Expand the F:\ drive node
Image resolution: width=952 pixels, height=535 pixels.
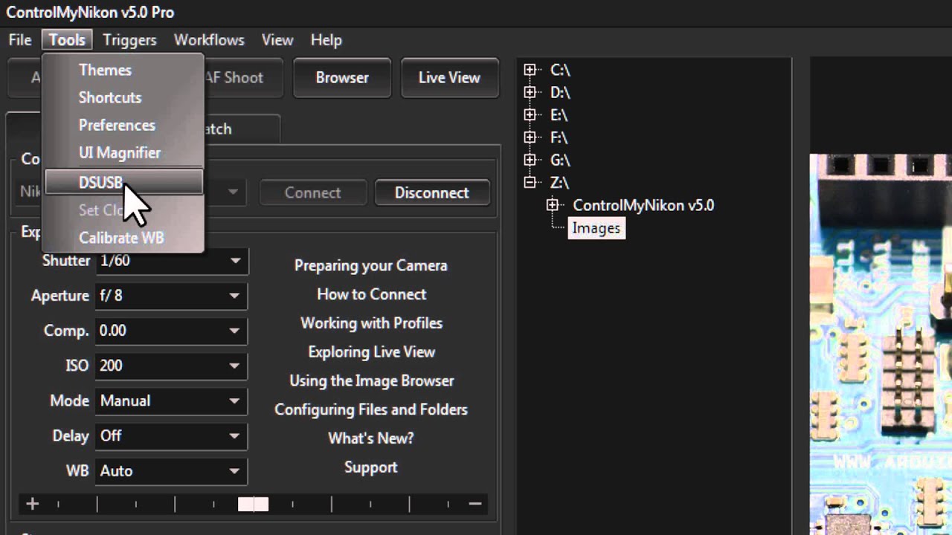(x=530, y=137)
